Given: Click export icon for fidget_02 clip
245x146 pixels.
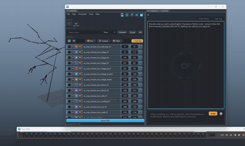Looking at the screenshot, I should tap(141, 58).
